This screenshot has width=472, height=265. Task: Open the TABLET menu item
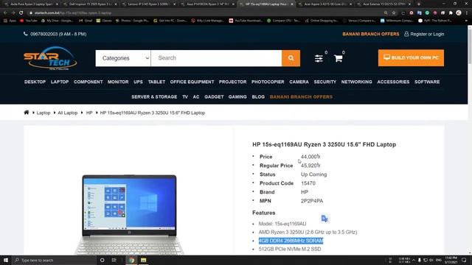[156, 82]
